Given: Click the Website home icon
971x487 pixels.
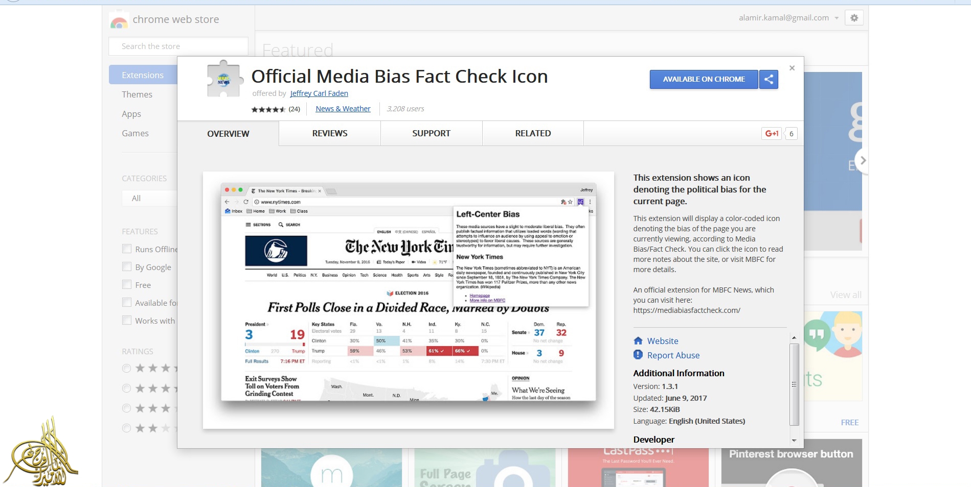Looking at the screenshot, I should tap(638, 340).
